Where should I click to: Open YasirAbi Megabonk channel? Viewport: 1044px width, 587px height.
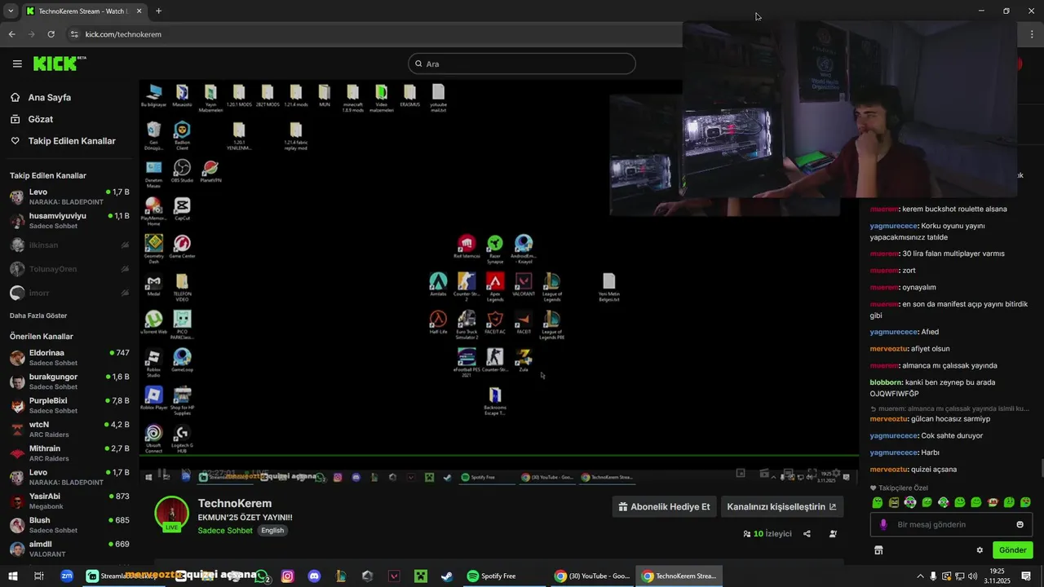coord(69,501)
